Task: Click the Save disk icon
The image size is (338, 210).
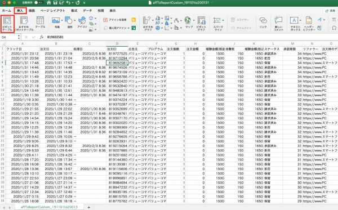Action: [55, 3]
